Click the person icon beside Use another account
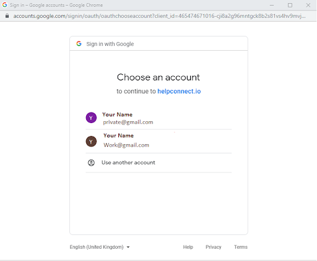 [x=91, y=163]
